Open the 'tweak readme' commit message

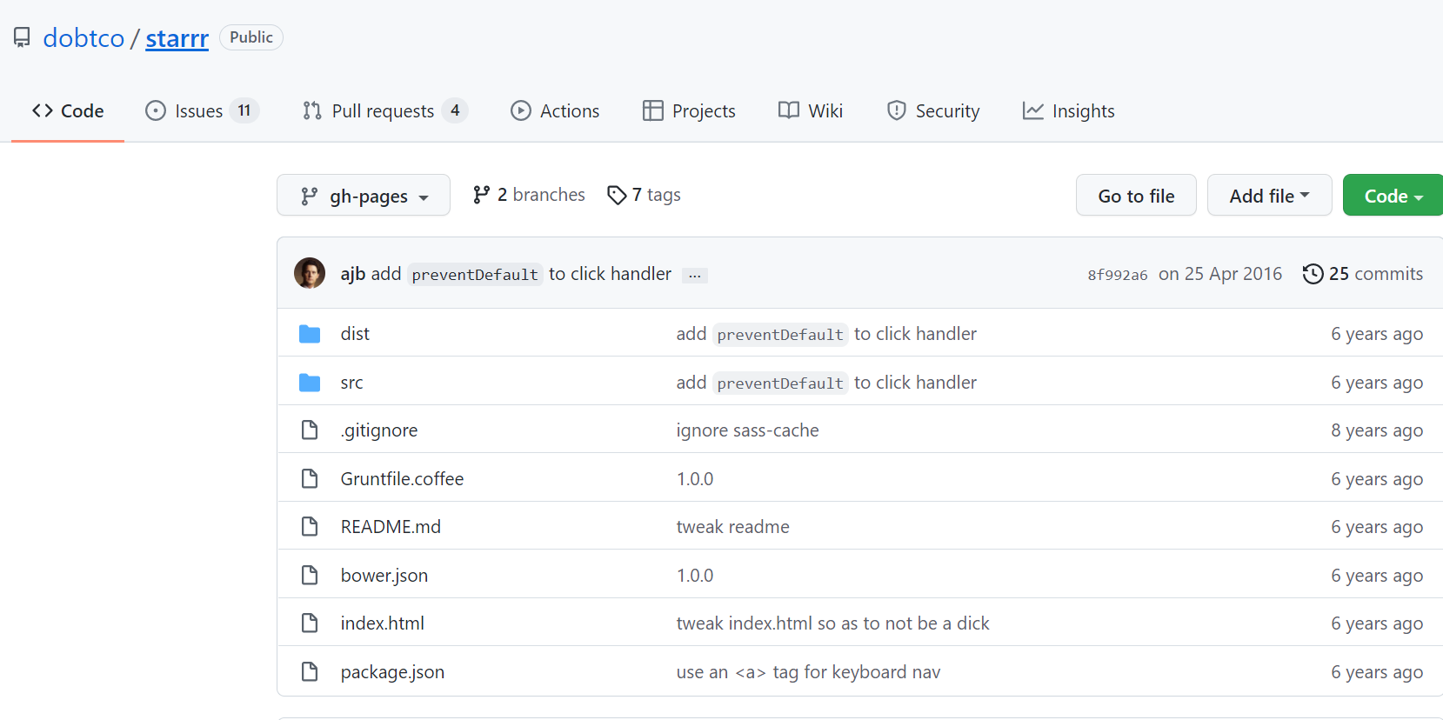tap(732, 527)
